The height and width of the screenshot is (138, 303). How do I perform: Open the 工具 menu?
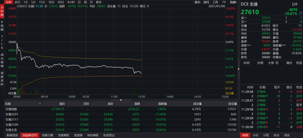(215, 2)
